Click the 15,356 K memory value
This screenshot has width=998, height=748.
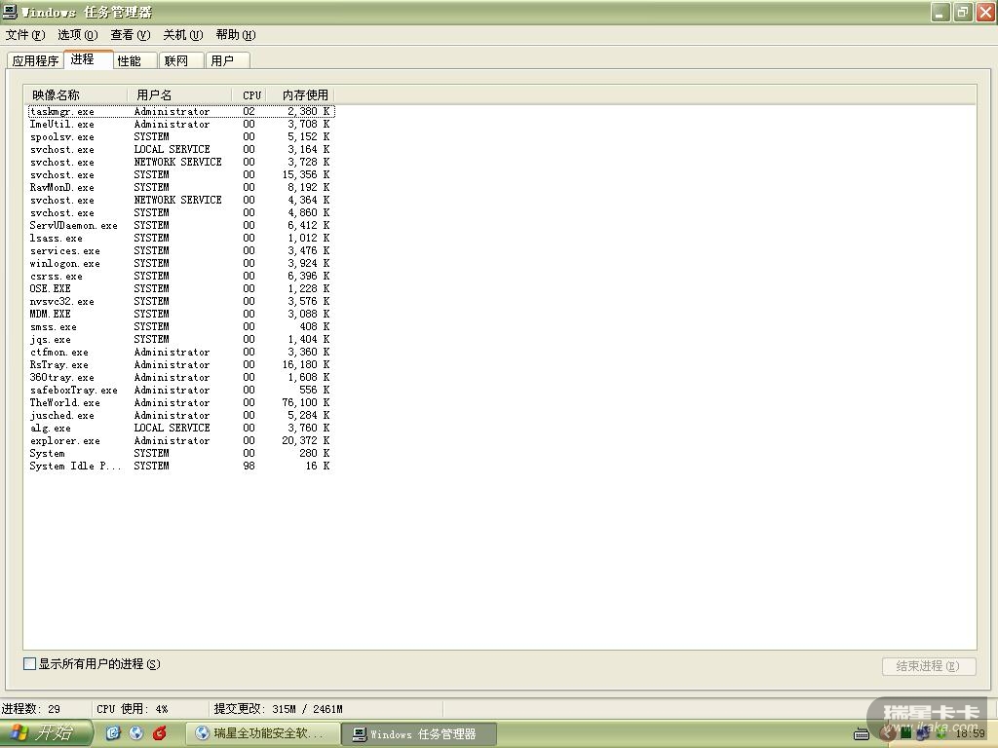[x=305, y=175]
